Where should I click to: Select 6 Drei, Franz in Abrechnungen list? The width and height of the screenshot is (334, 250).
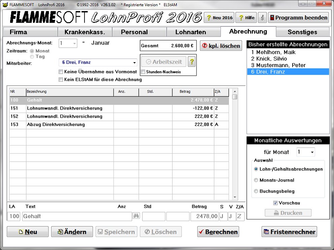pyautogui.click(x=288, y=72)
